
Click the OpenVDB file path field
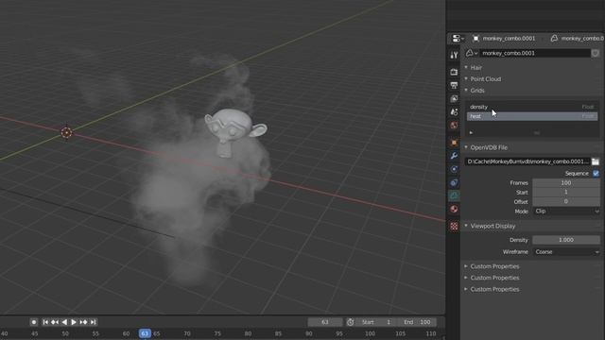pyautogui.click(x=527, y=161)
